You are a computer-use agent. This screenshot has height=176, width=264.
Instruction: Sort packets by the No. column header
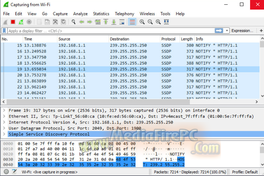(x=12, y=39)
